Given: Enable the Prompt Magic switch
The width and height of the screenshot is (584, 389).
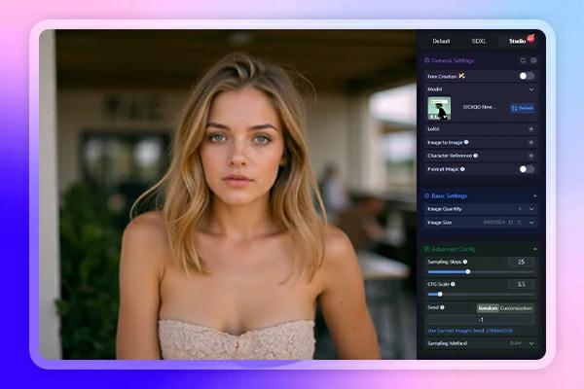Looking at the screenshot, I should coord(527,169).
